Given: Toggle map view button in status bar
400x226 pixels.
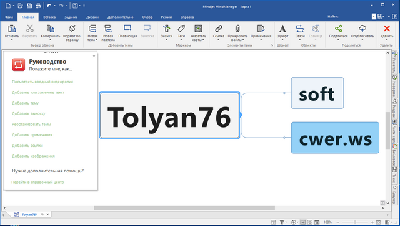Looking at the screenshot, I should pos(302,222).
